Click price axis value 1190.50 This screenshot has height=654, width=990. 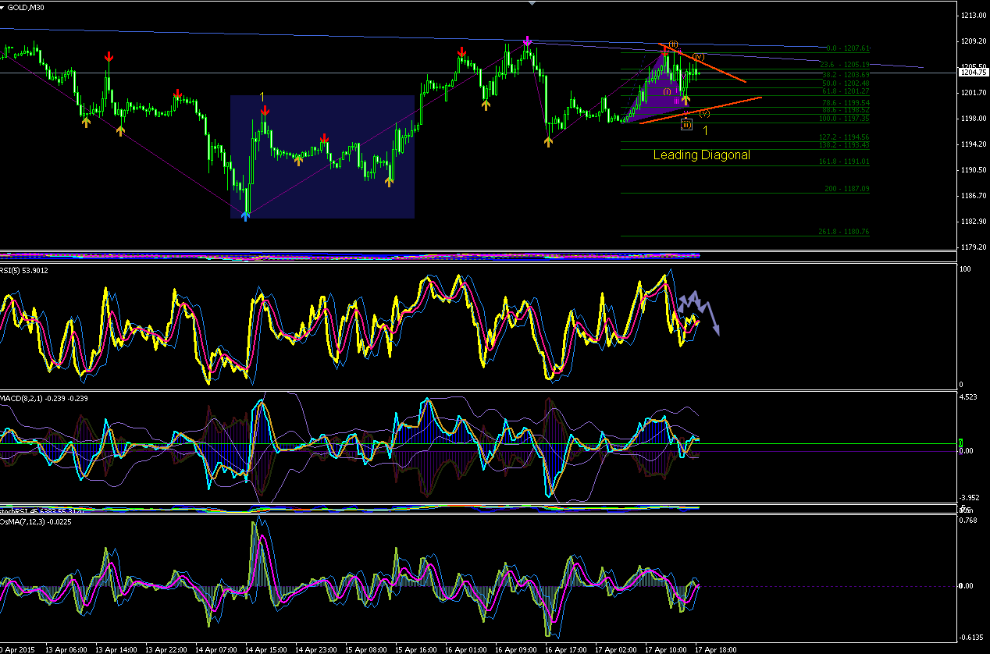[972, 170]
